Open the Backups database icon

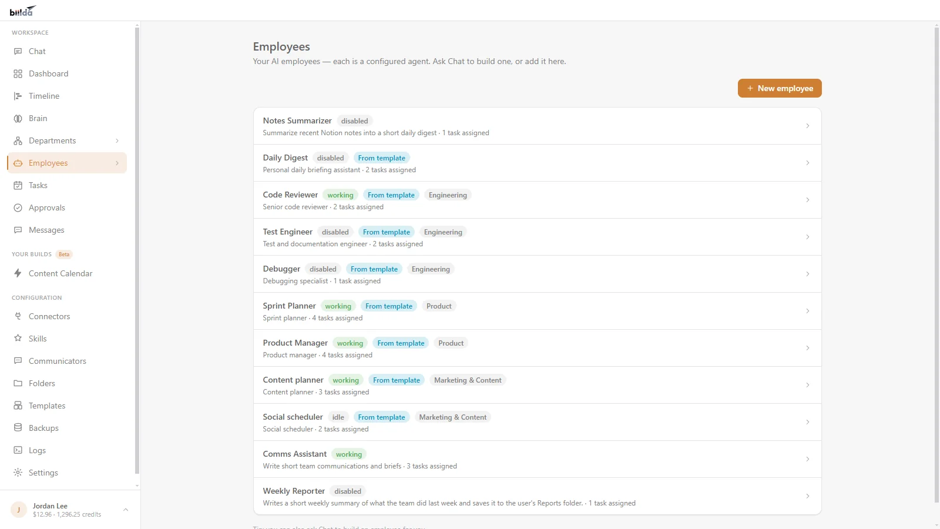[x=18, y=428]
